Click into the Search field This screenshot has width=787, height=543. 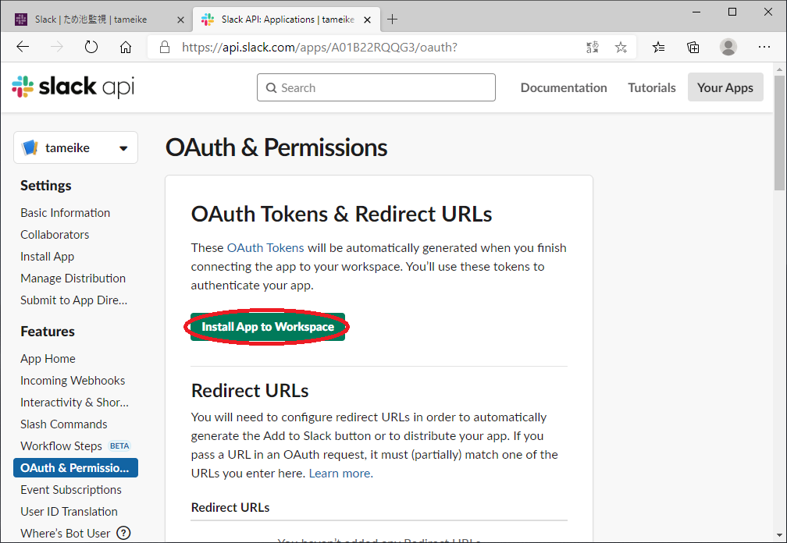coord(376,87)
